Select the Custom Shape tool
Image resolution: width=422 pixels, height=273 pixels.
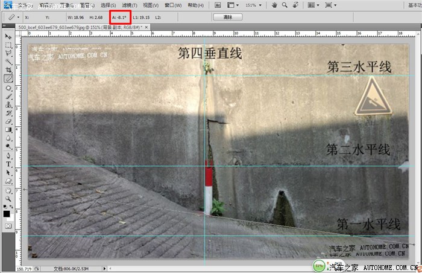(x=8, y=181)
